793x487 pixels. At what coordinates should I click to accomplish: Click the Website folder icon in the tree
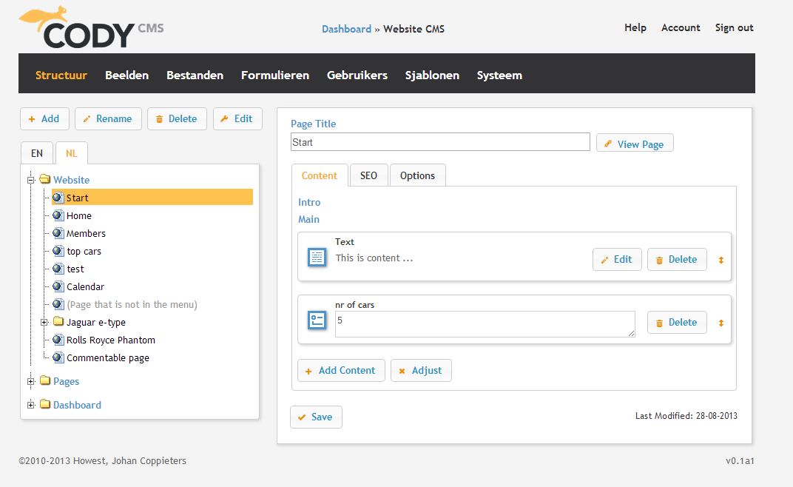pos(45,179)
